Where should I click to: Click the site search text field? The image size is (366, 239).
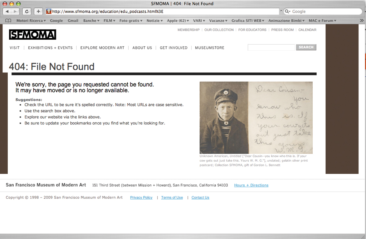coord(271,47)
